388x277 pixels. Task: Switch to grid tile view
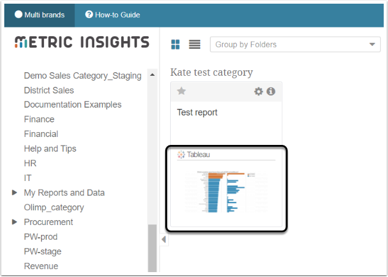tap(176, 44)
